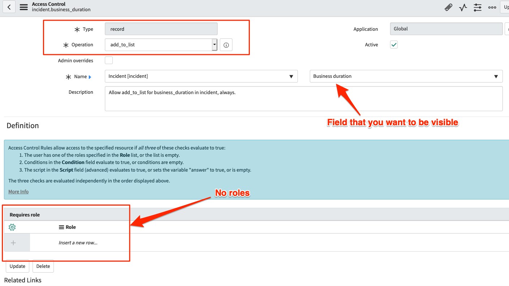Click the plus icon to insert row

13,243
